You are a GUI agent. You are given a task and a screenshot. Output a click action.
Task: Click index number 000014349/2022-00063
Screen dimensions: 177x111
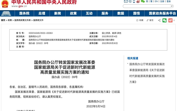tap(40, 33)
